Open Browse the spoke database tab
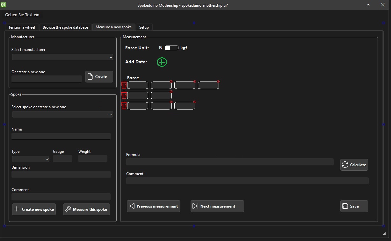This screenshot has height=241, width=391. [x=65, y=27]
